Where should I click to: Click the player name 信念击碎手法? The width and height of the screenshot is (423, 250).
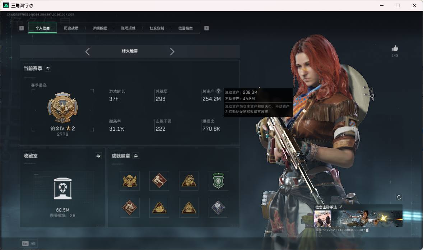pyautogui.click(x=326, y=207)
